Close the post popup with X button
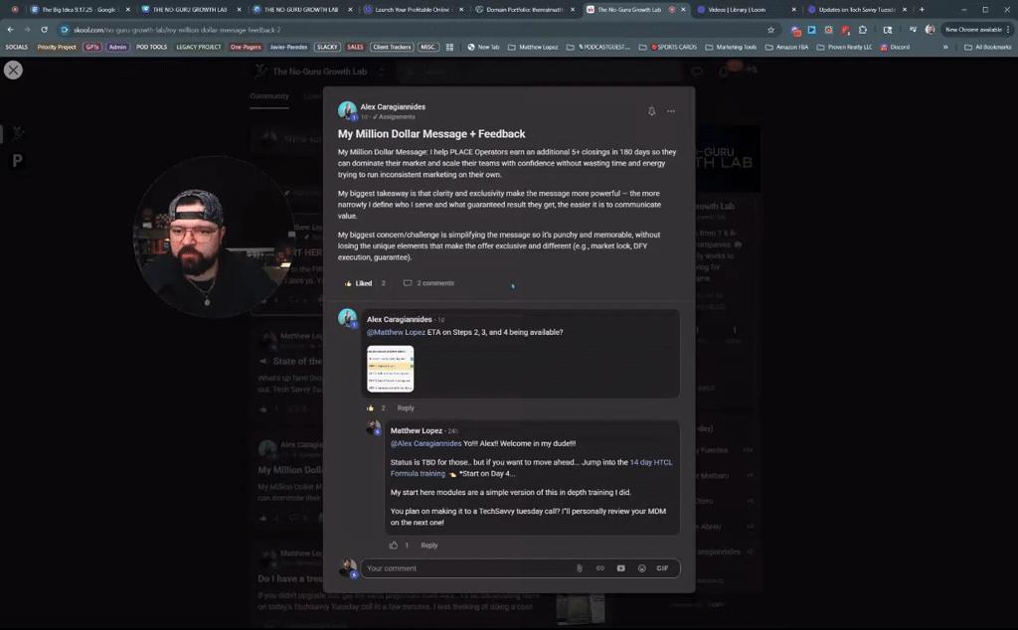Viewport: 1018px width, 630px height. pos(13,71)
